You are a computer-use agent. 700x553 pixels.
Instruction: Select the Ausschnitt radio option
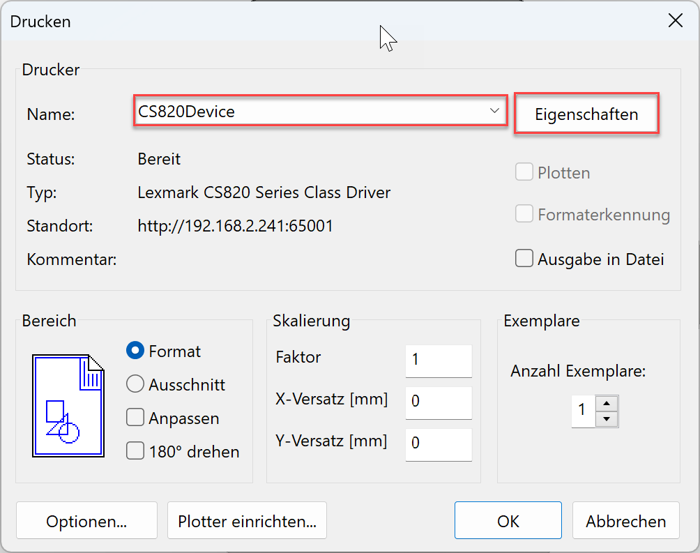(135, 384)
